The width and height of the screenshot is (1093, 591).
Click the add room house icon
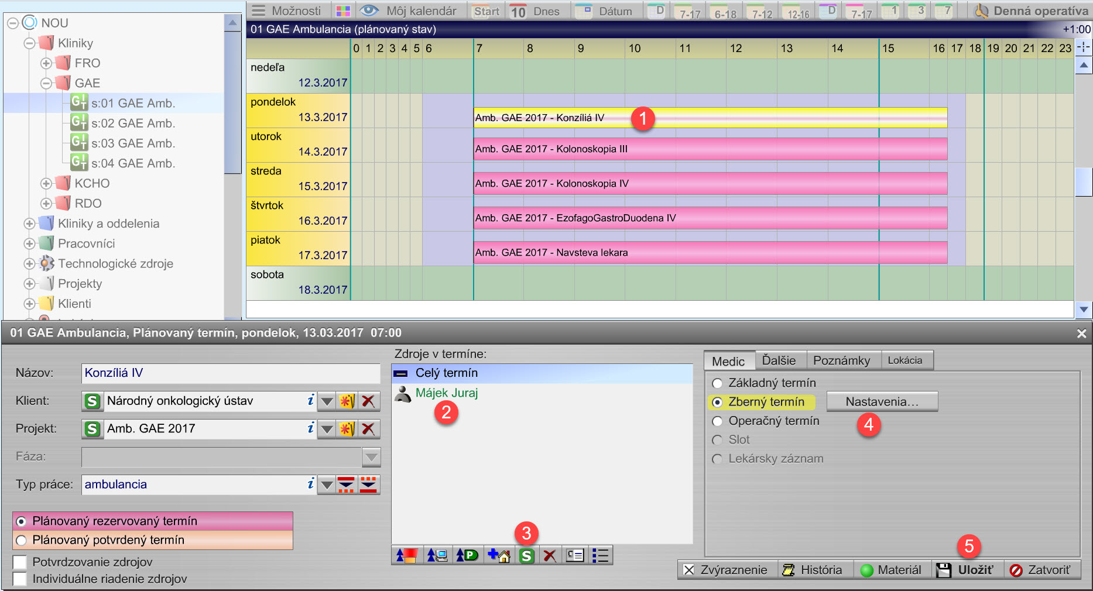click(498, 555)
